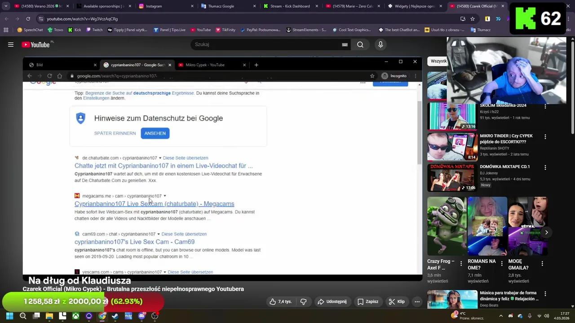Image resolution: width=575 pixels, height=323 pixels.
Task: Open Steam from the taskbar
Action: [115, 316]
